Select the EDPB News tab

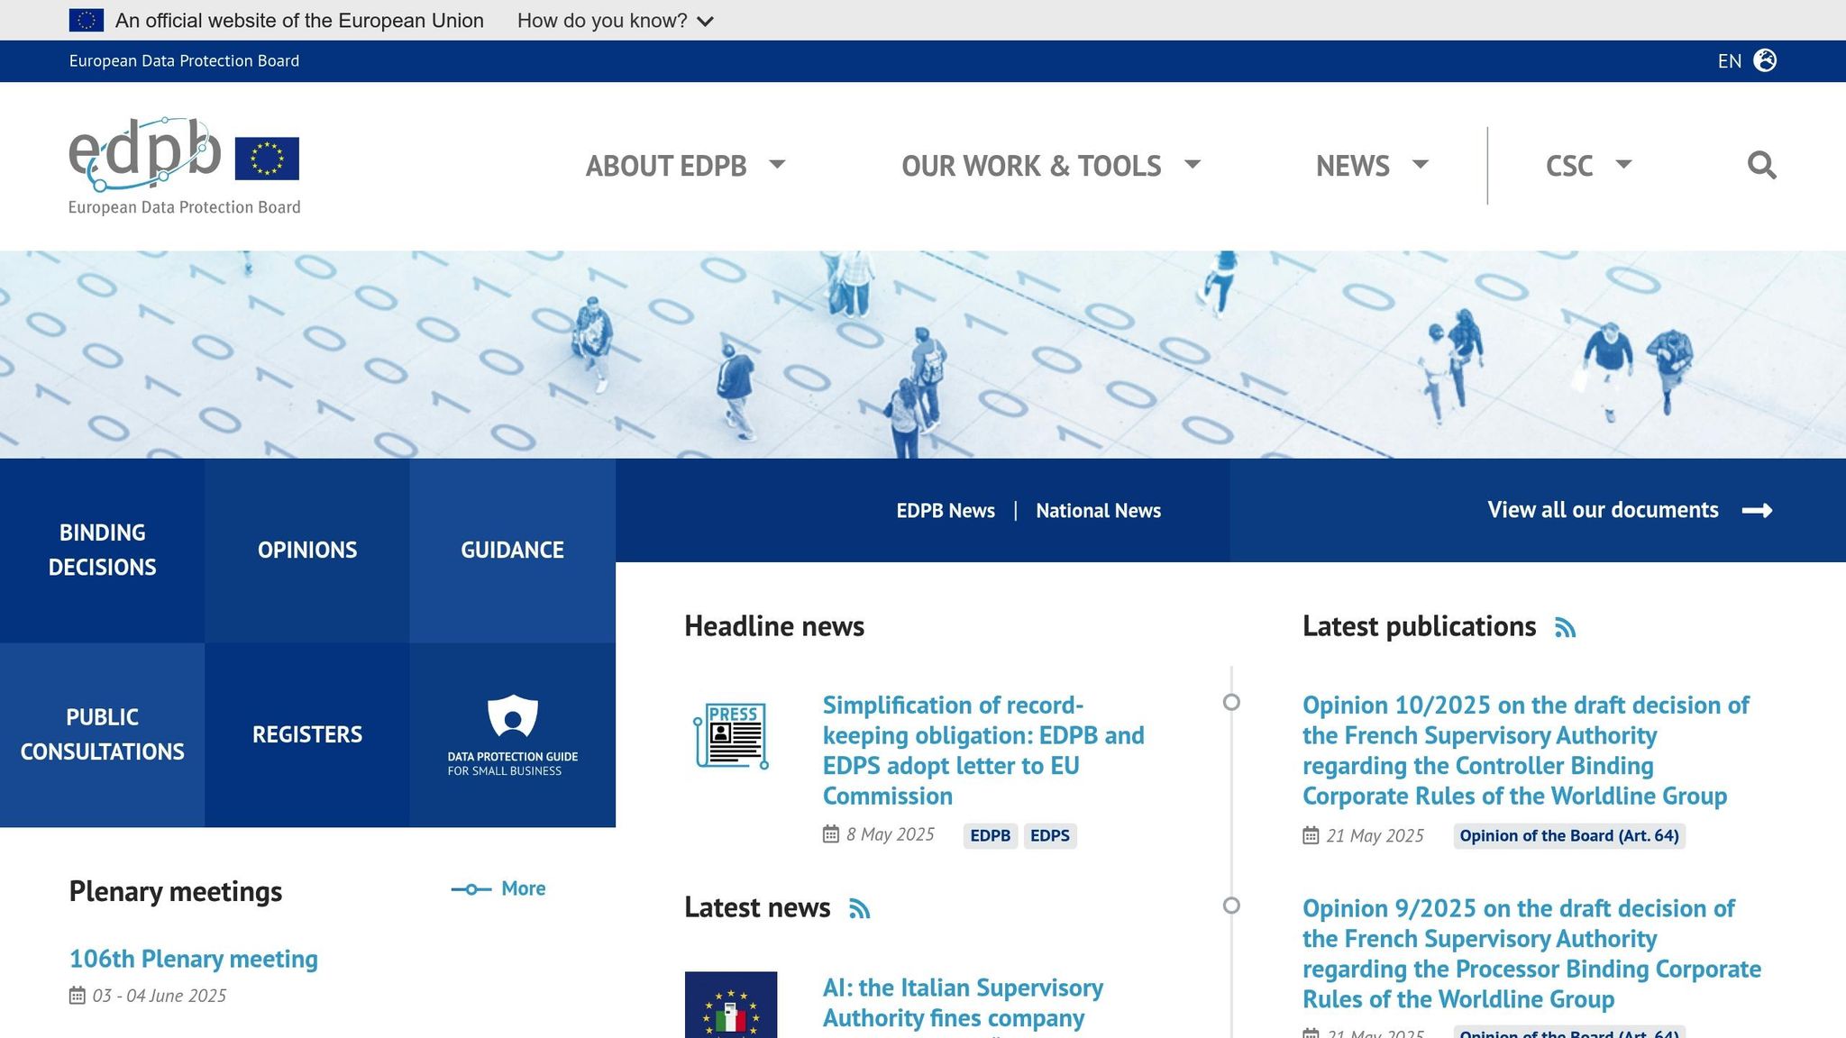tap(946, 511)
